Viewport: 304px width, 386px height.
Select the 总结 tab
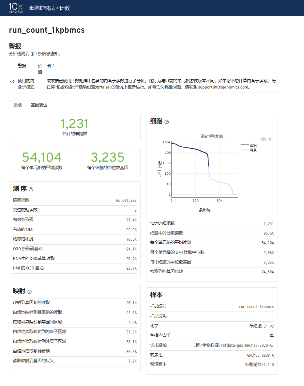point(17,105)
